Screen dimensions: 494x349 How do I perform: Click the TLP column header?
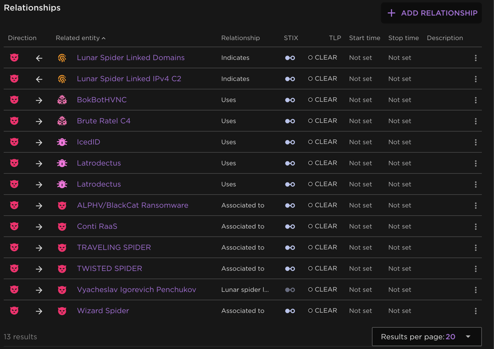(x=335, y=38)
